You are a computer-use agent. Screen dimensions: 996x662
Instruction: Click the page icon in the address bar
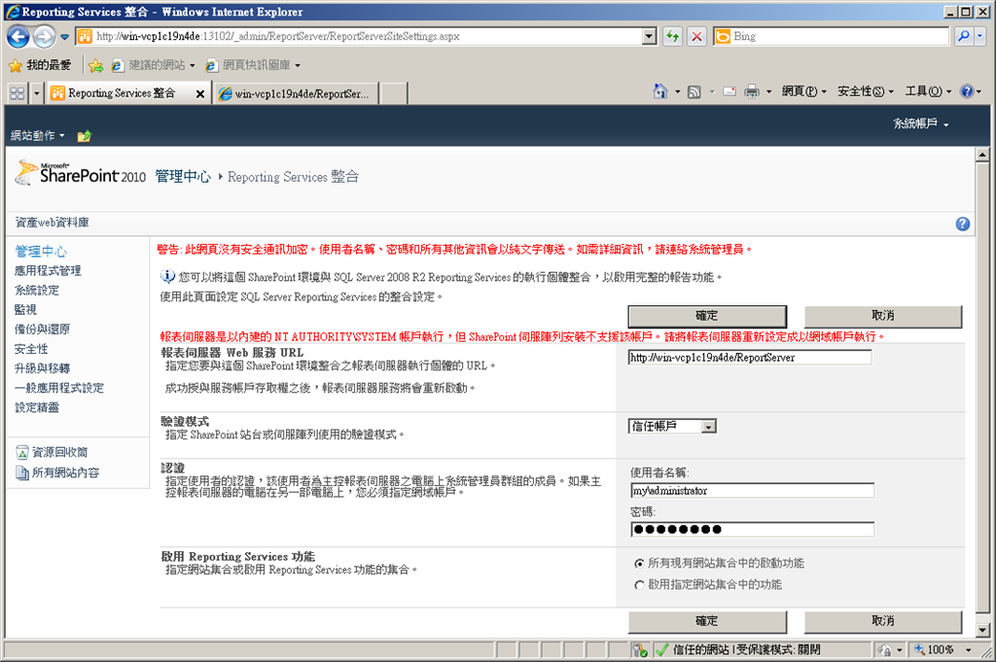click(85, 36)
